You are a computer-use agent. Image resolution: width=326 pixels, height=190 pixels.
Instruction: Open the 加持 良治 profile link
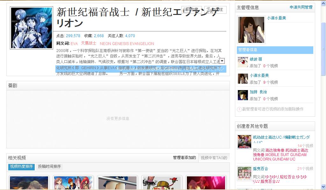pyautogui.click(x=258, y=92)
